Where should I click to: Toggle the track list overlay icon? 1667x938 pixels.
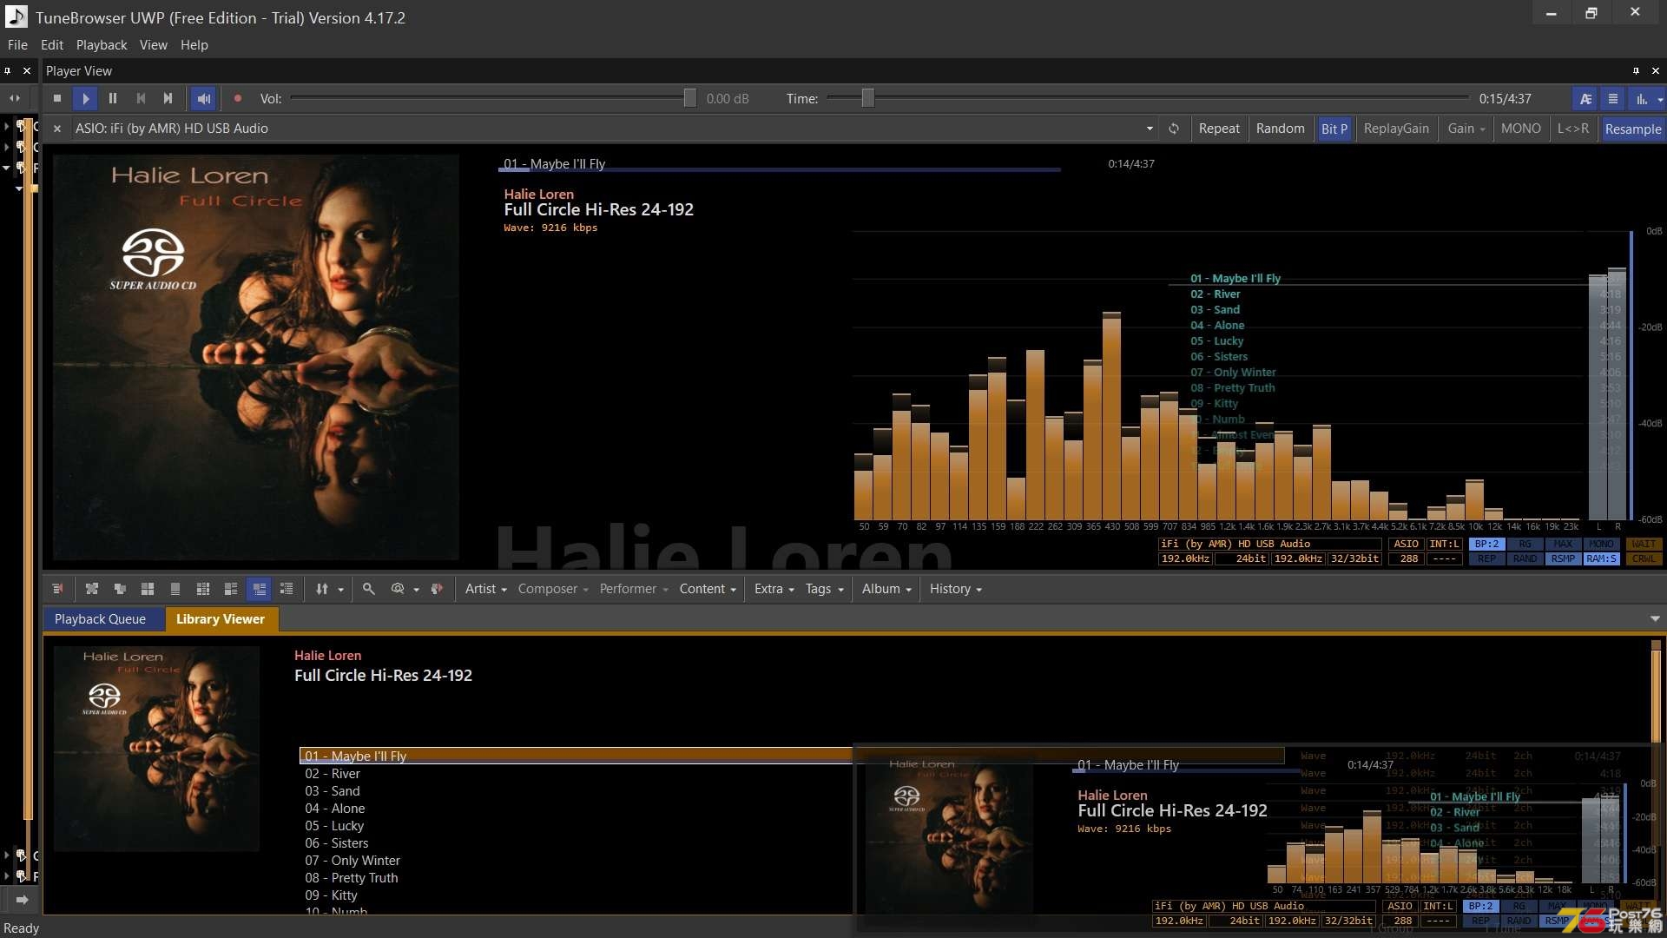[1613, 99]
